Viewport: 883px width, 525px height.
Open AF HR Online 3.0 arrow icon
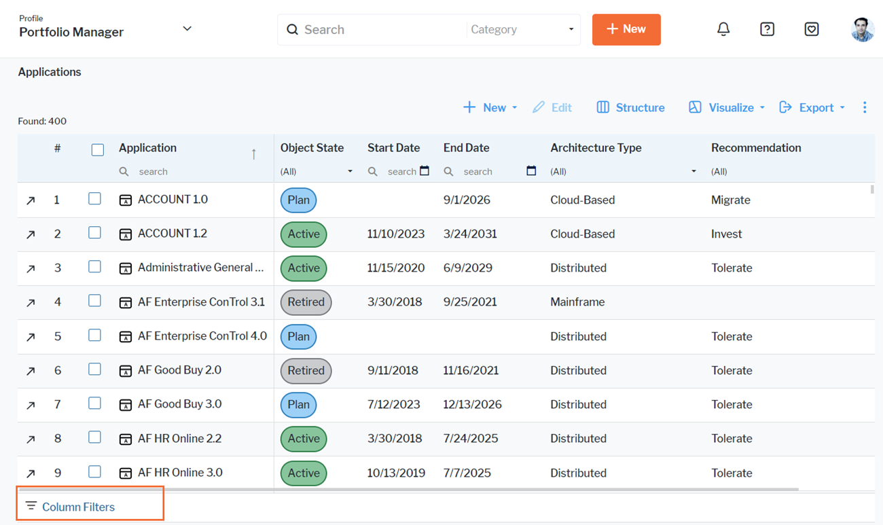31,473
